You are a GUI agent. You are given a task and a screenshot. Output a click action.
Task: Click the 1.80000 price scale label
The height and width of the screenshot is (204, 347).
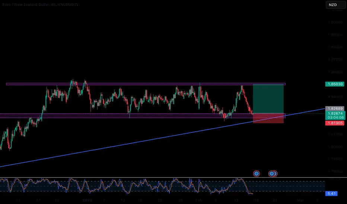335,147
